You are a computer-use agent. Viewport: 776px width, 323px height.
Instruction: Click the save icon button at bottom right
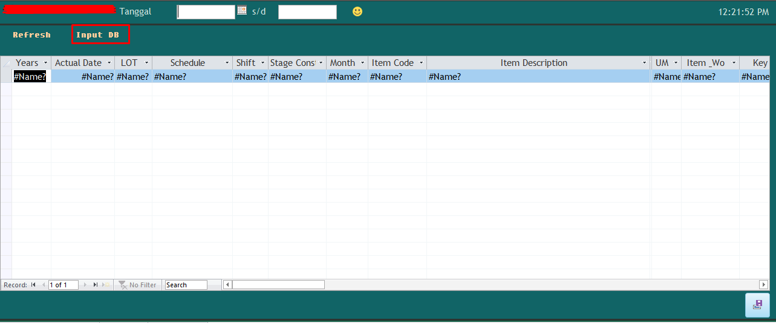pos(757,305)
